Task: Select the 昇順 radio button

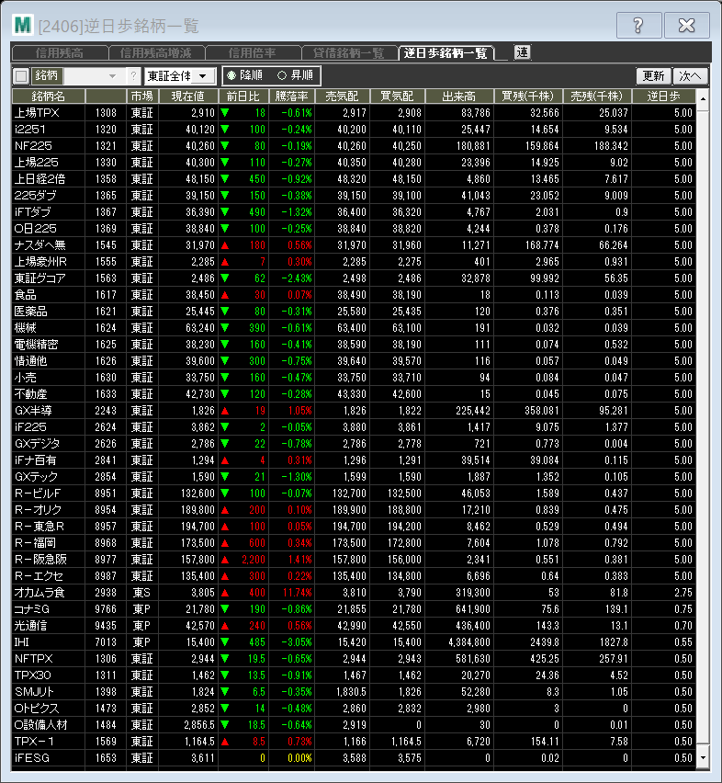Action: pyautogui.click(x=282, y=75)
